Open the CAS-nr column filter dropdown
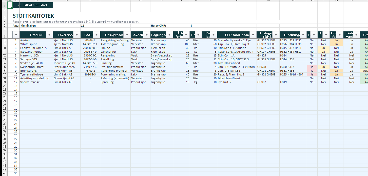This screenshot has height=176, width=368. coord(96,35)
